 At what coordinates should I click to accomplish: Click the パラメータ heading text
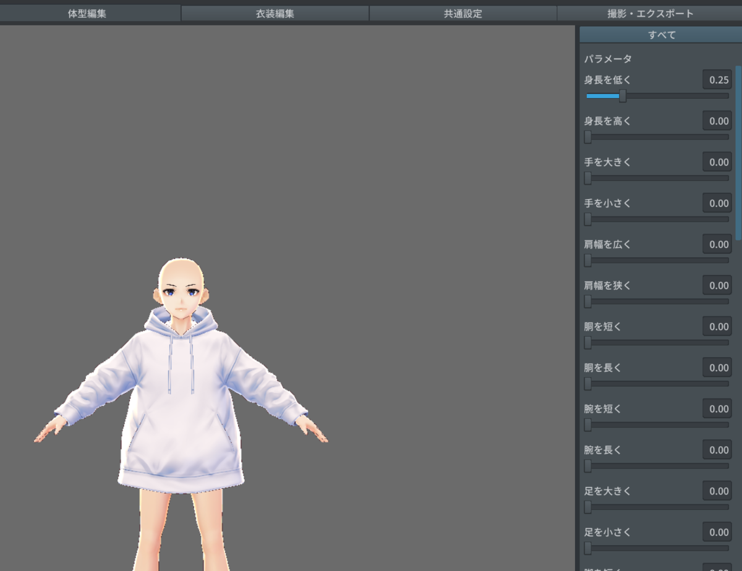pyautogui.click(x=608, y=59)
